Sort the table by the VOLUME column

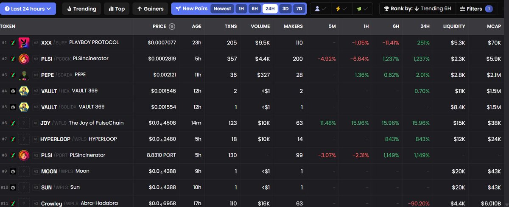[260, 26]
